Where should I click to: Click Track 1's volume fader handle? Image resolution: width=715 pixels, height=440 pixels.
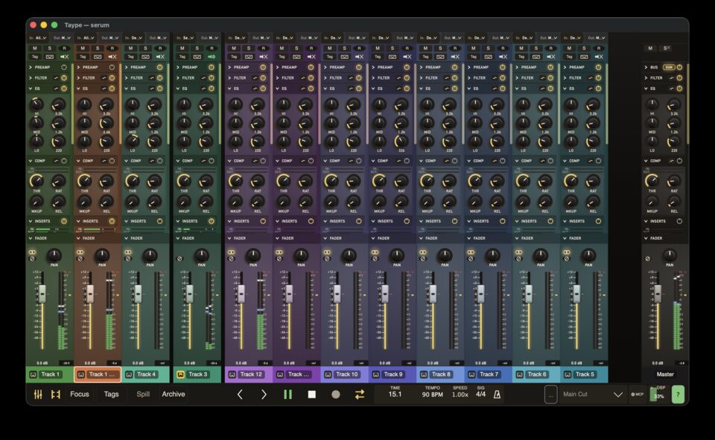(x=42, y=293)
